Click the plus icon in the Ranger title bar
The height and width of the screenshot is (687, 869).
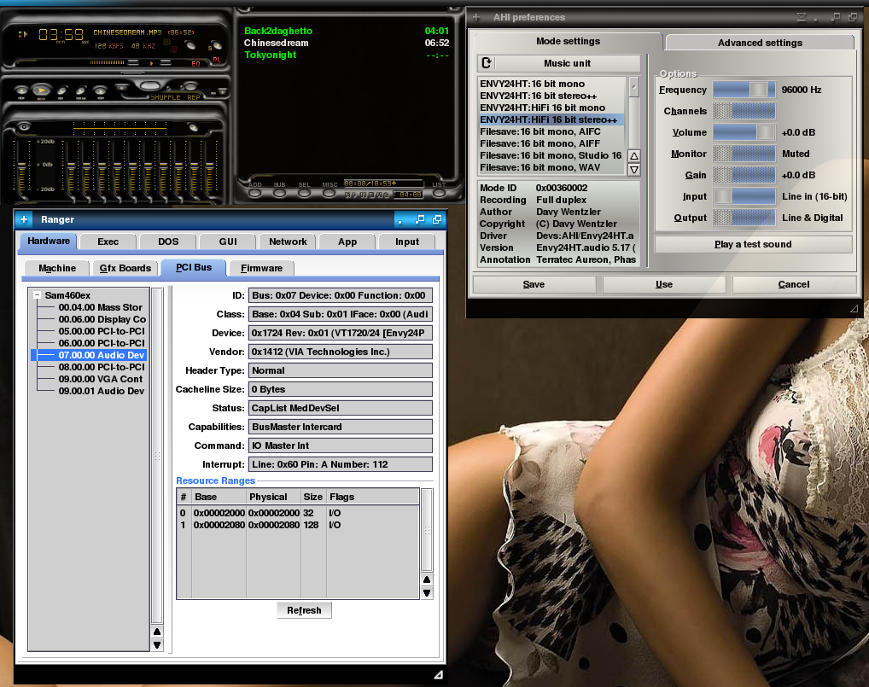[24, 220]
